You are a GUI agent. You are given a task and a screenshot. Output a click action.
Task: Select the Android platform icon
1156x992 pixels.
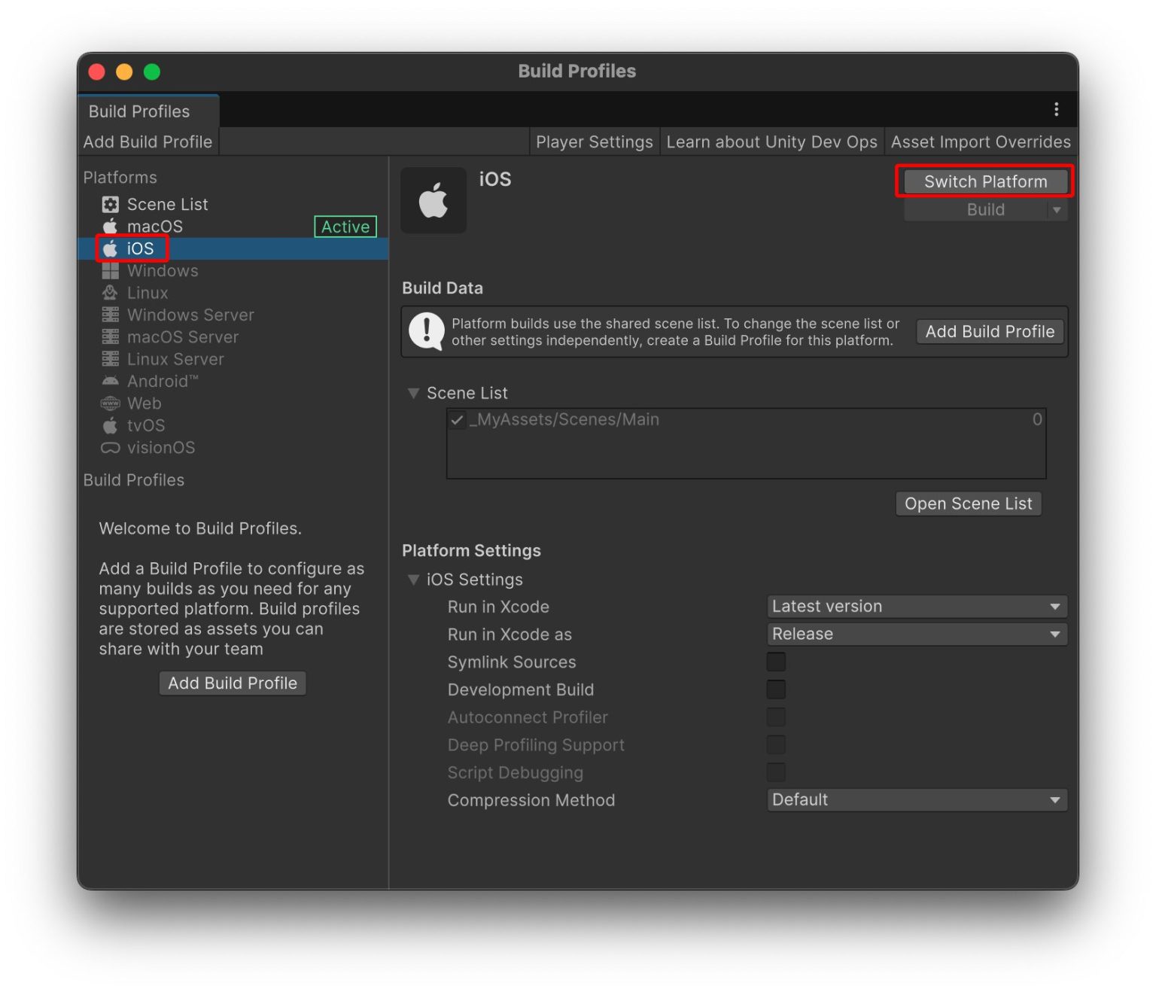pos(110,381)
